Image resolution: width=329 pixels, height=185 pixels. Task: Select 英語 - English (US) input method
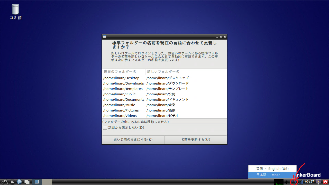coord(272,169)
